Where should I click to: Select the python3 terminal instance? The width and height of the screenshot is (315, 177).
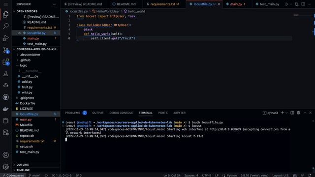[270, 113]
